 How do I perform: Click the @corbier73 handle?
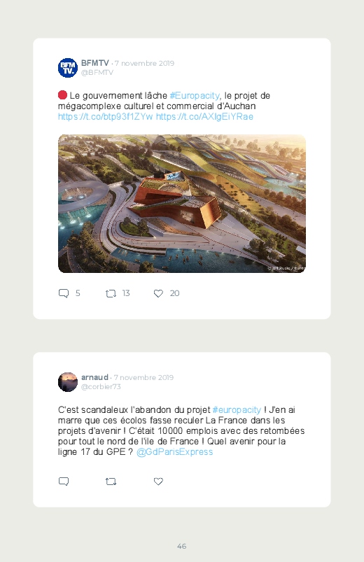pyautogui.click(x=101, y=387)
